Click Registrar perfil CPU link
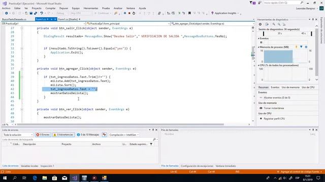Screen dimensions: 325x182 [274, 119]
